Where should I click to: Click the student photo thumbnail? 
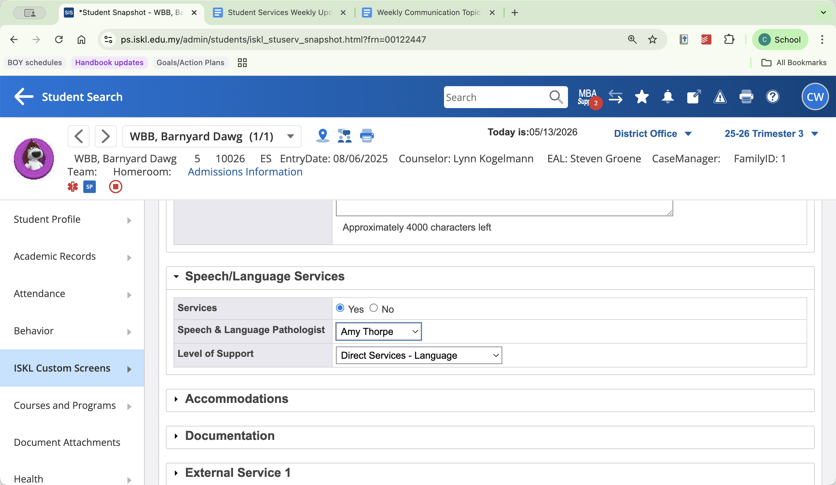[x=34, y=159]
